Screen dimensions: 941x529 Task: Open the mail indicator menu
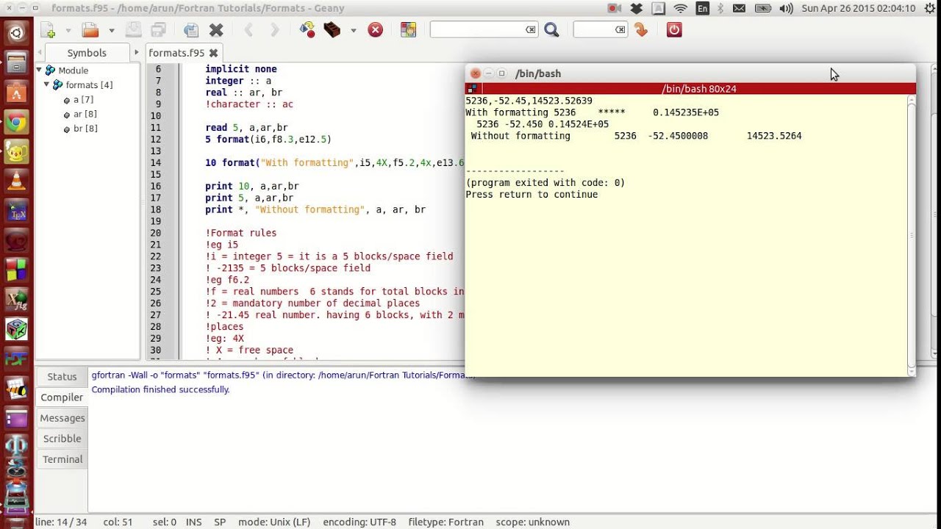739,8
